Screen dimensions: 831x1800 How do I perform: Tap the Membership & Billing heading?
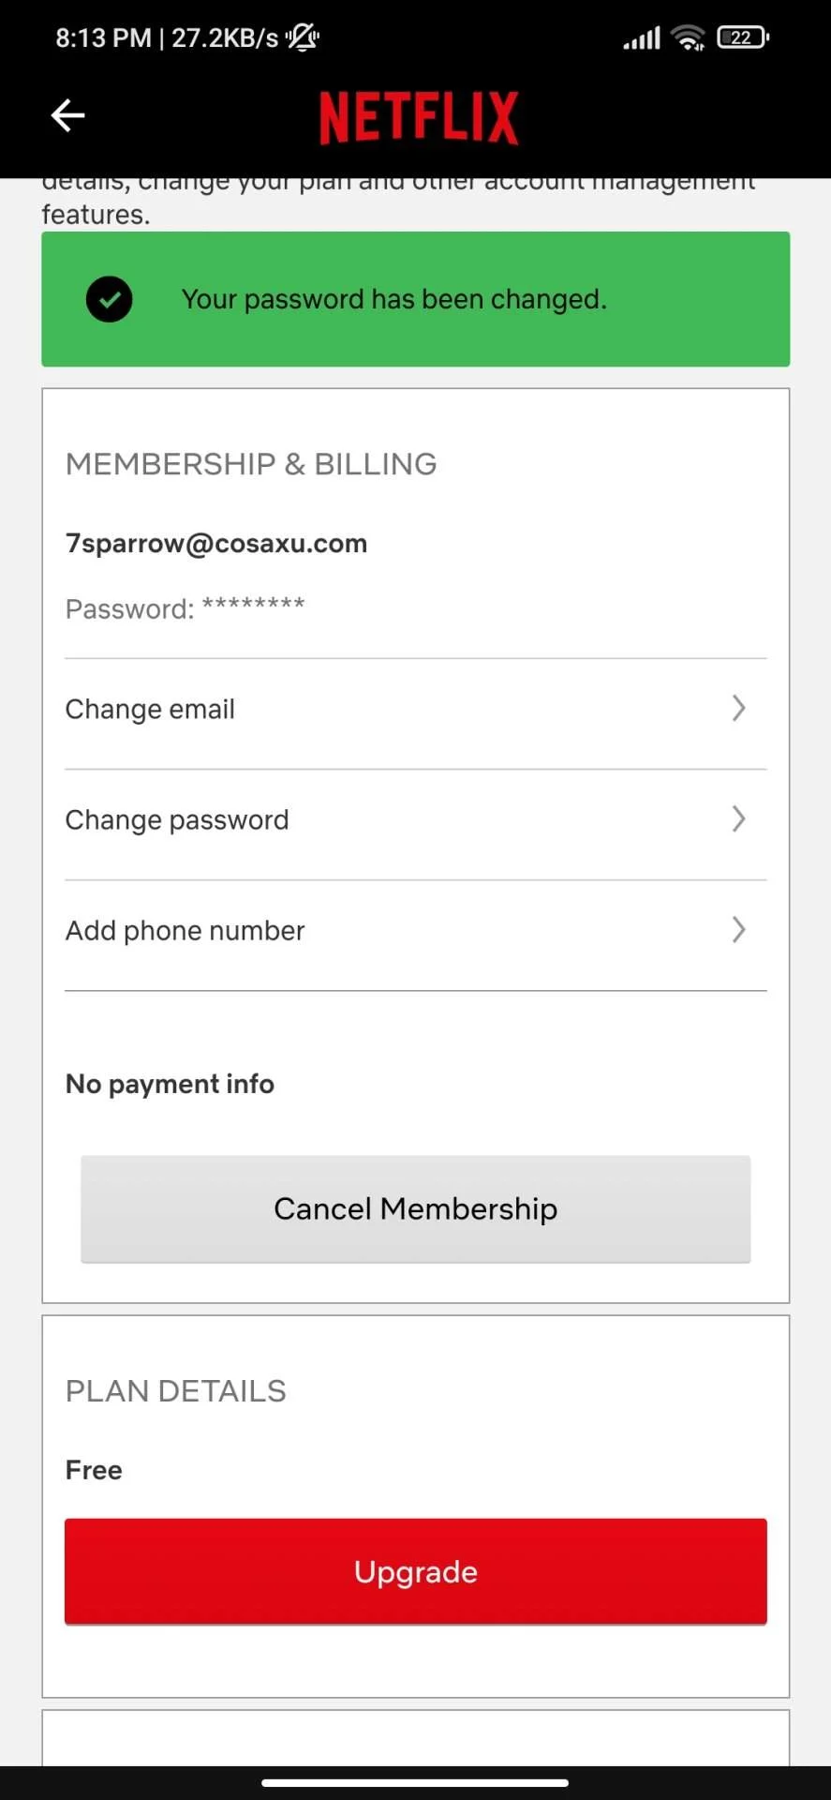251,464
